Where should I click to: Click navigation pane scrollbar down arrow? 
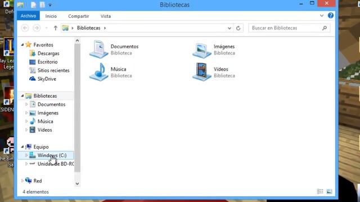[78, 183]
